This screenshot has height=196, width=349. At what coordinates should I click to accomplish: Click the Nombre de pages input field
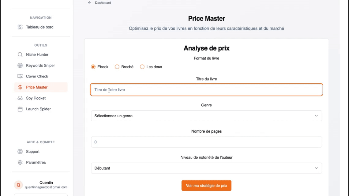tap(206, 142)
